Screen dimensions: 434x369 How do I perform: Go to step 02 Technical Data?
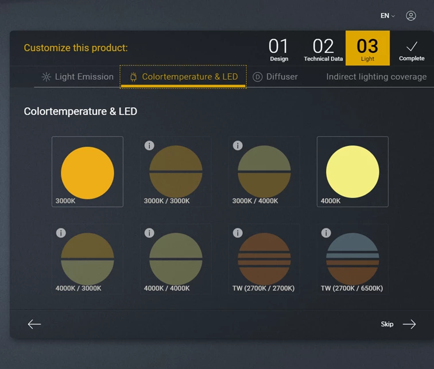(x=323, y=49)
